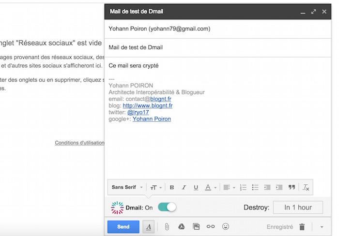Open the text color picker

(x=210, y=188)
